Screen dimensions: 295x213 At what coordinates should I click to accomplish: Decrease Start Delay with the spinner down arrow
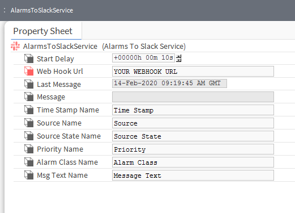coord(178,60)
